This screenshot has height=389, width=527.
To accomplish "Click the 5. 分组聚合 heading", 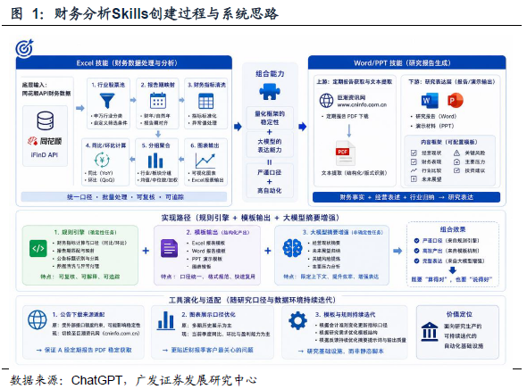I will pyautogui.click(x=156, y=145).
